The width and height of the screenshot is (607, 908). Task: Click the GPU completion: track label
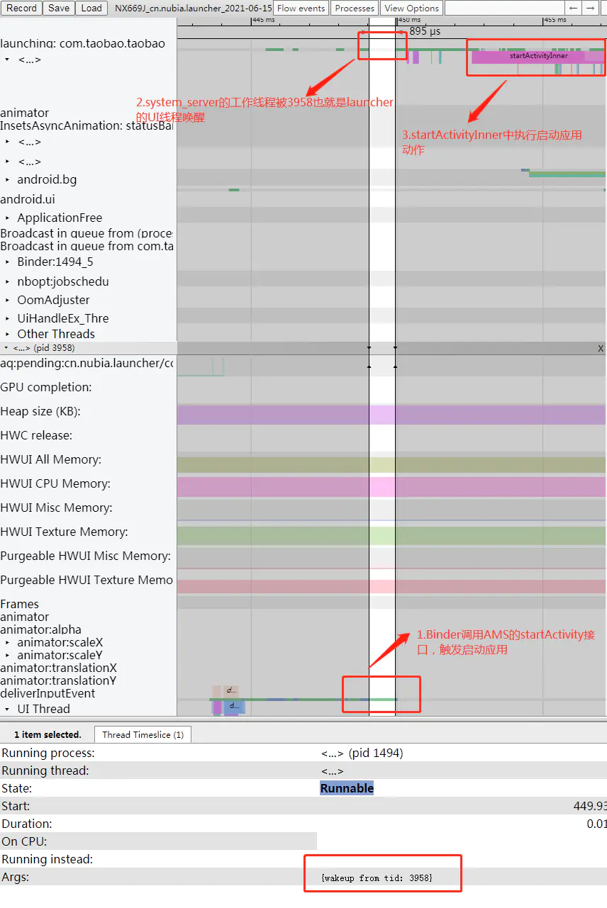coord(46,387)
